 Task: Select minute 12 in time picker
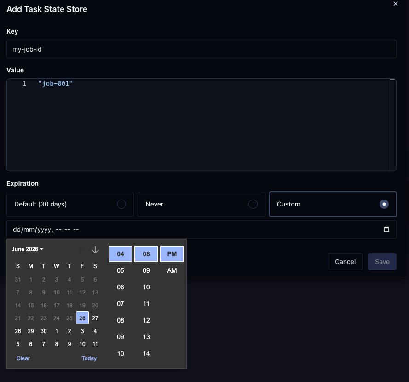(146, 320)
